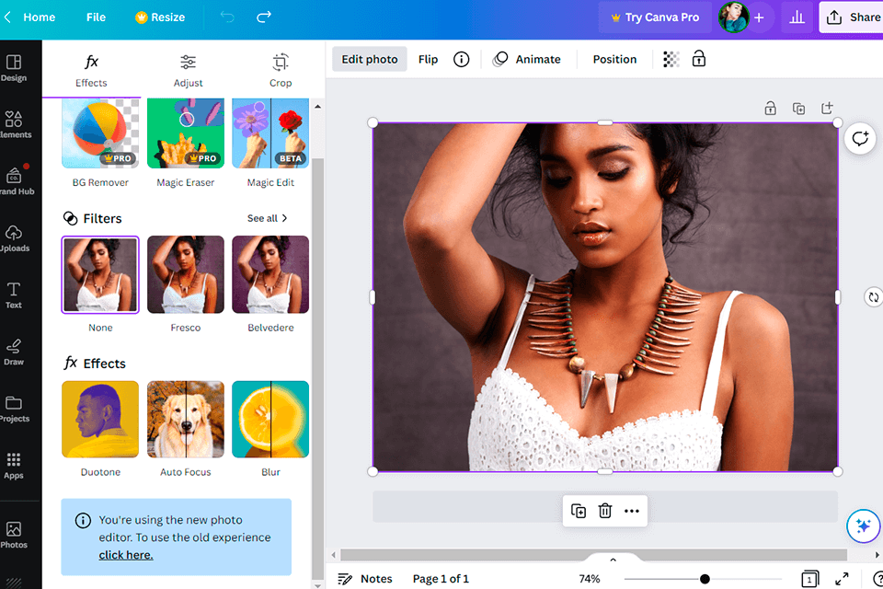Screen dimensions: 883x589
Task: Open more options in floating toolbar
Action: (632, 511)
